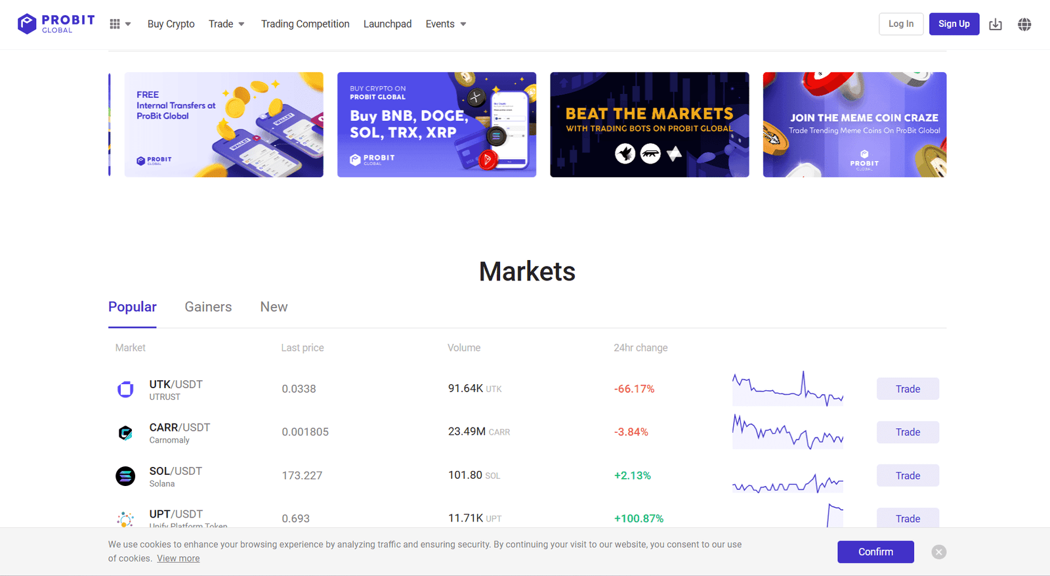
Task: Open the language globe icon
Action: (1024, 24)
